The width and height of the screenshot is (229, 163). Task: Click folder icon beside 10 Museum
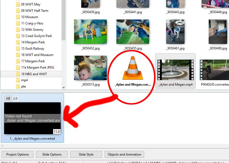tap(18, 17)
